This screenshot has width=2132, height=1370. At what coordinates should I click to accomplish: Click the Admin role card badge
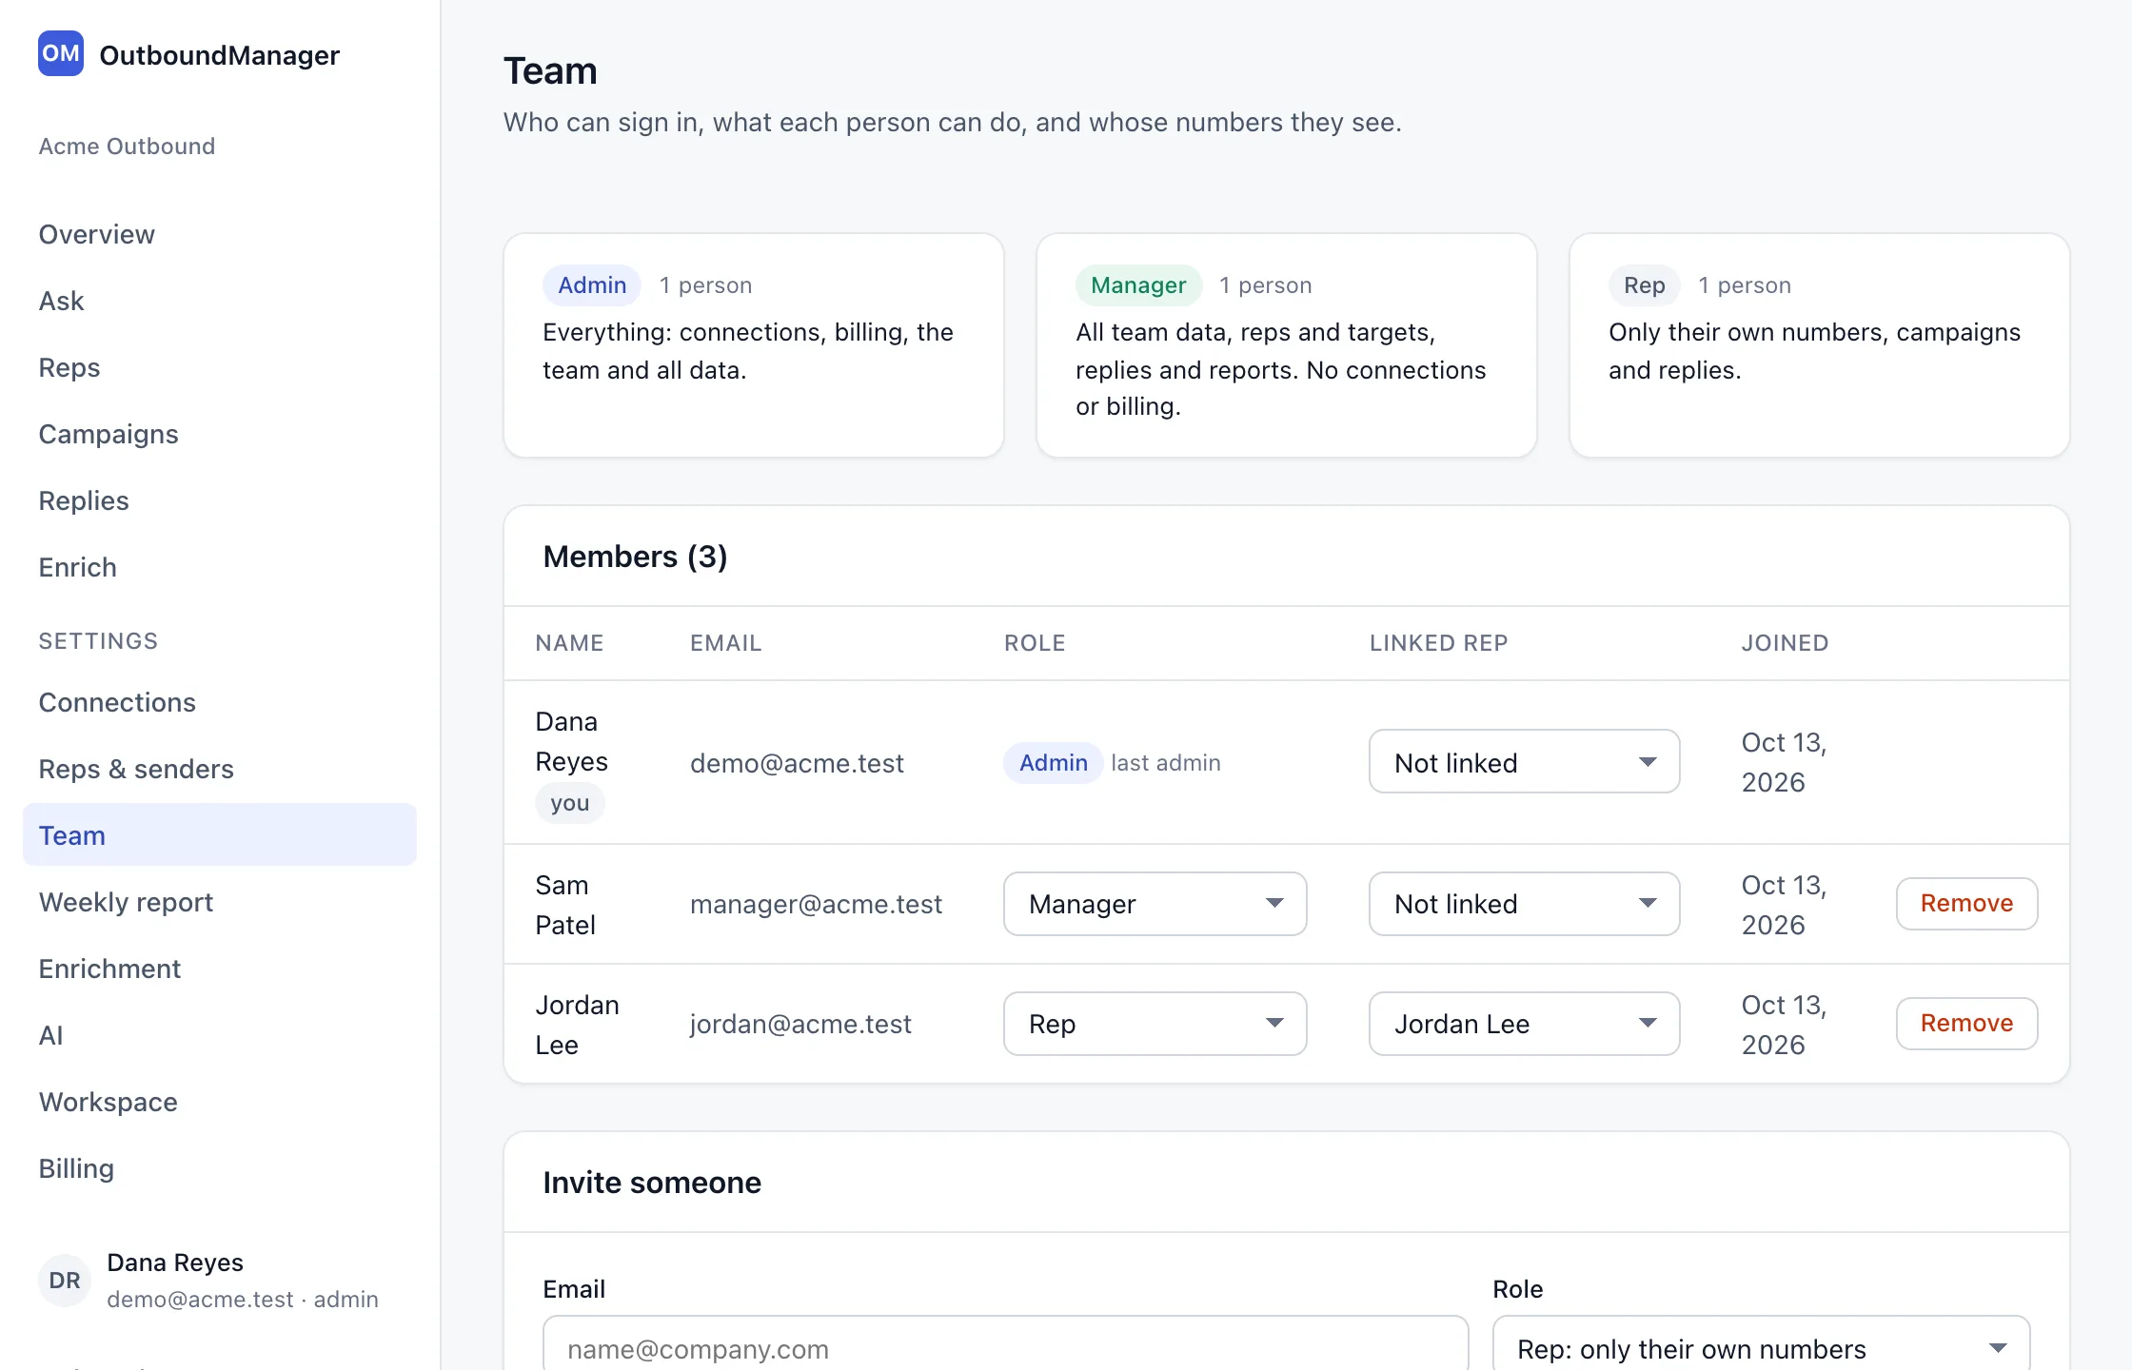tap(592, 285)
